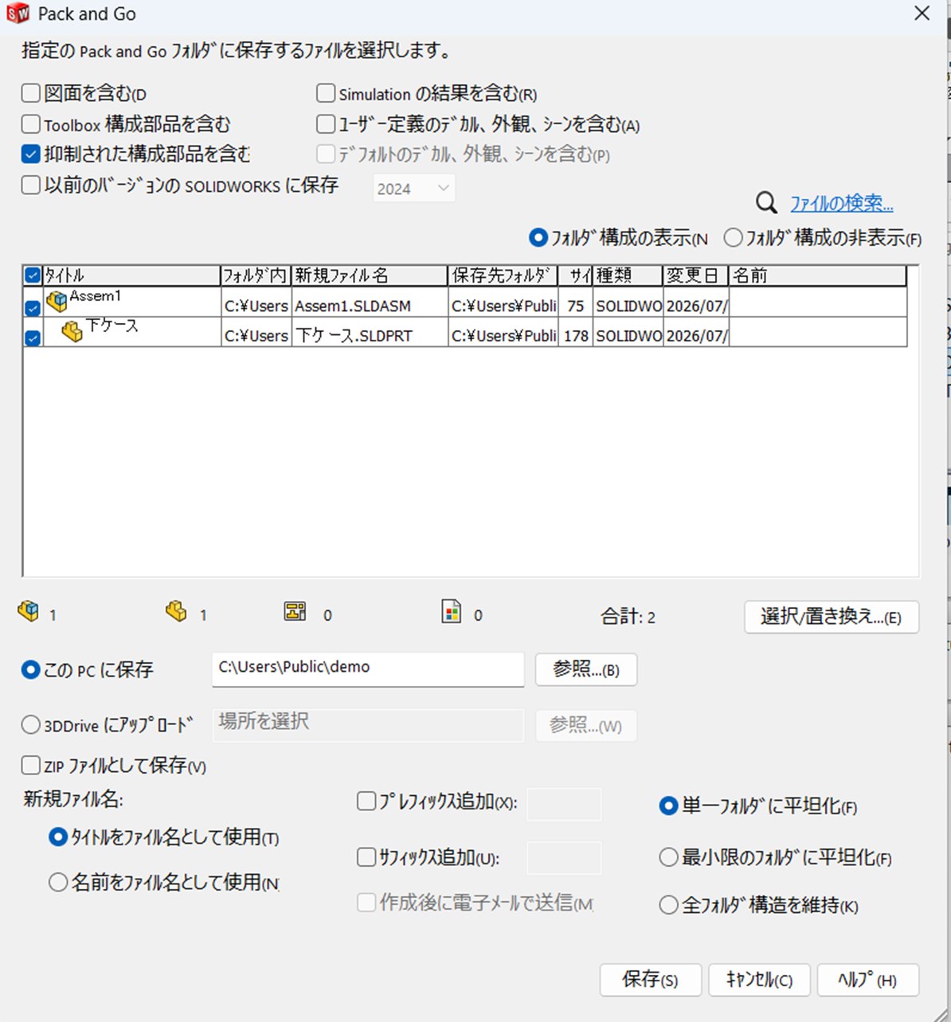The height and width of the screenshot is (1022, 951).
Task: Open the ファイルの検索 link
Action: (x=841, y=203)
